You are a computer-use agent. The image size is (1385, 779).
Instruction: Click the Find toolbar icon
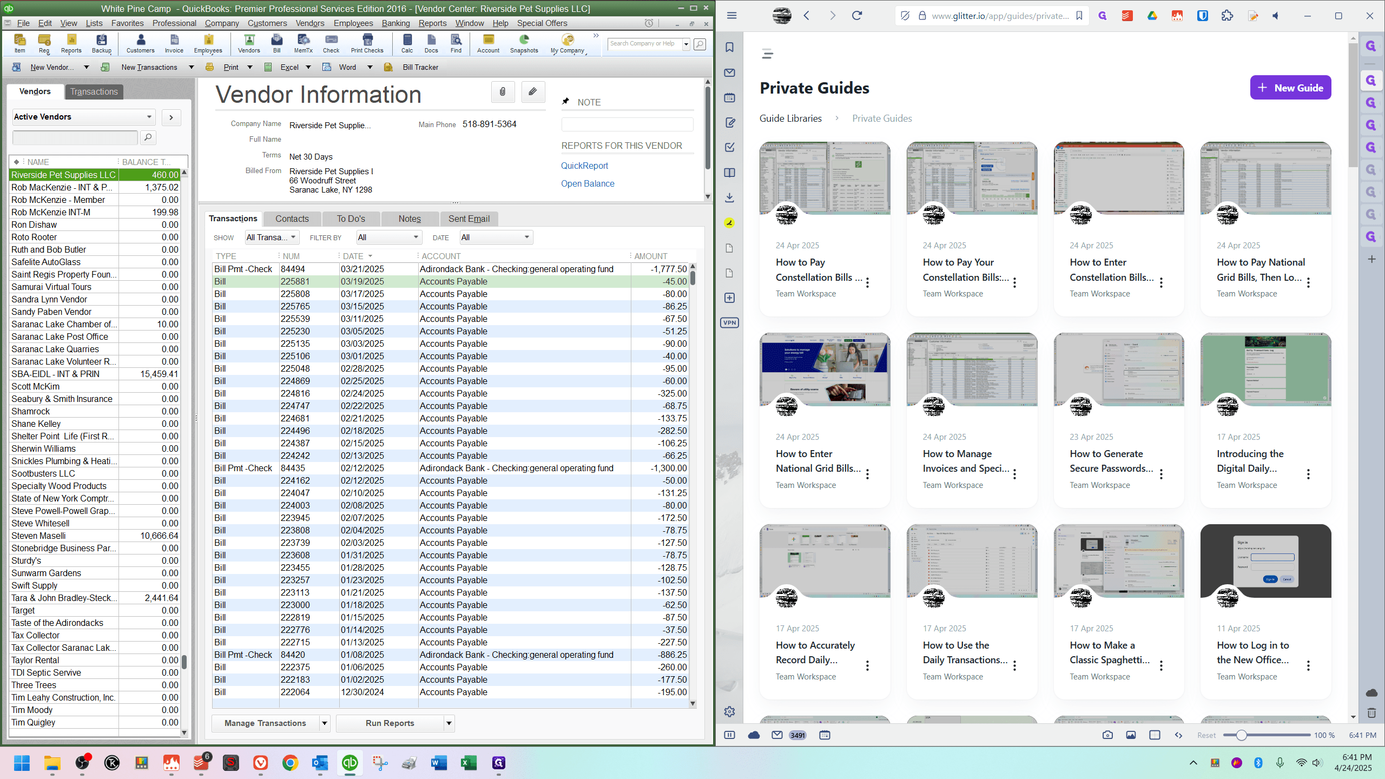coord(456,43)
